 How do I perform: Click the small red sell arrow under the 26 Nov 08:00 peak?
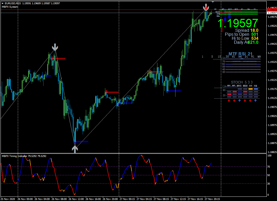[x=52, y=58]
